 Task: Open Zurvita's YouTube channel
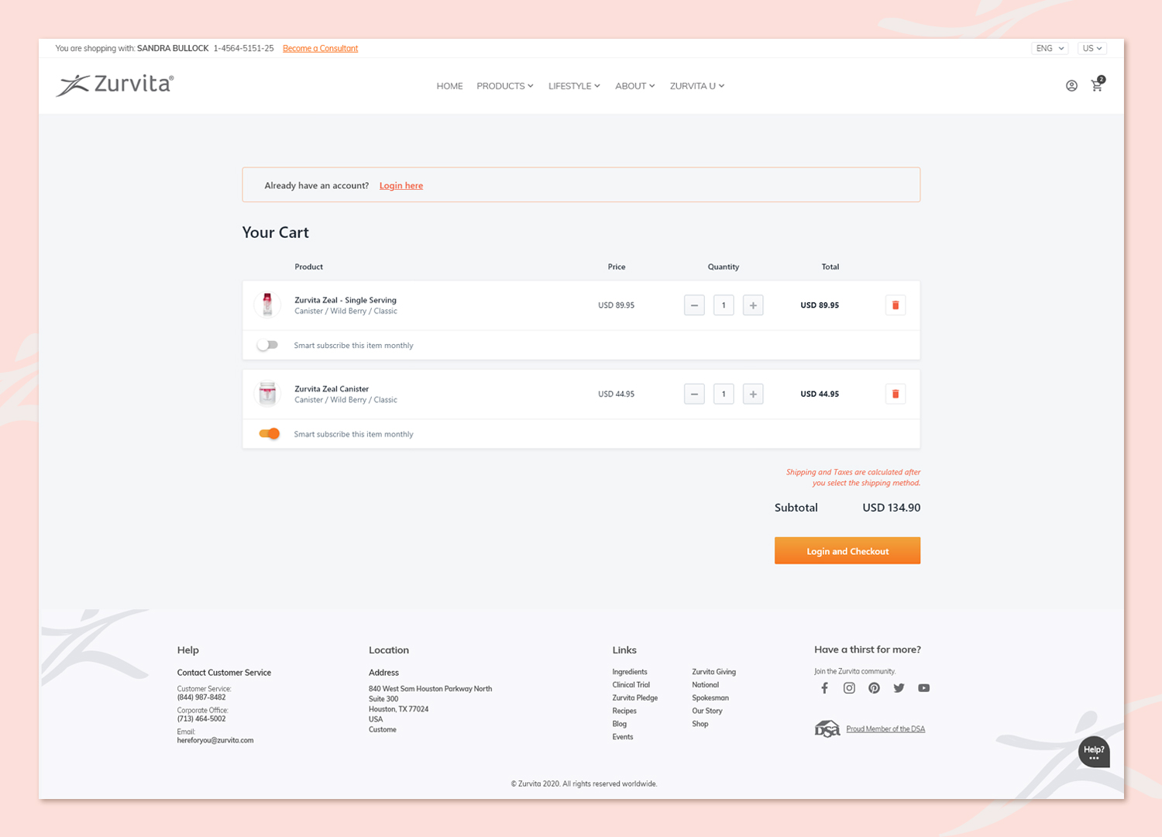click(923, 688)
